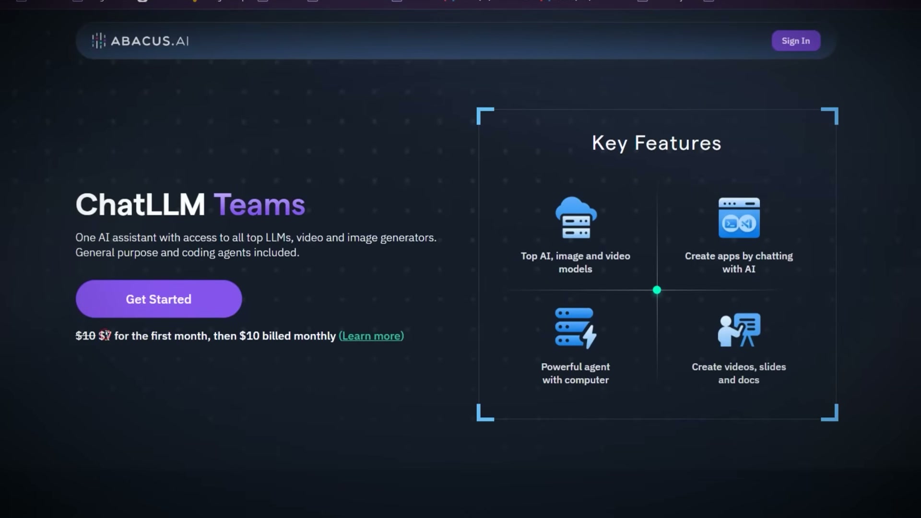Image resolution: width=921 pixels, height=518 pixels.
Task: Select "Create apps by chatting with AI" text
Action: coord(739,262)
